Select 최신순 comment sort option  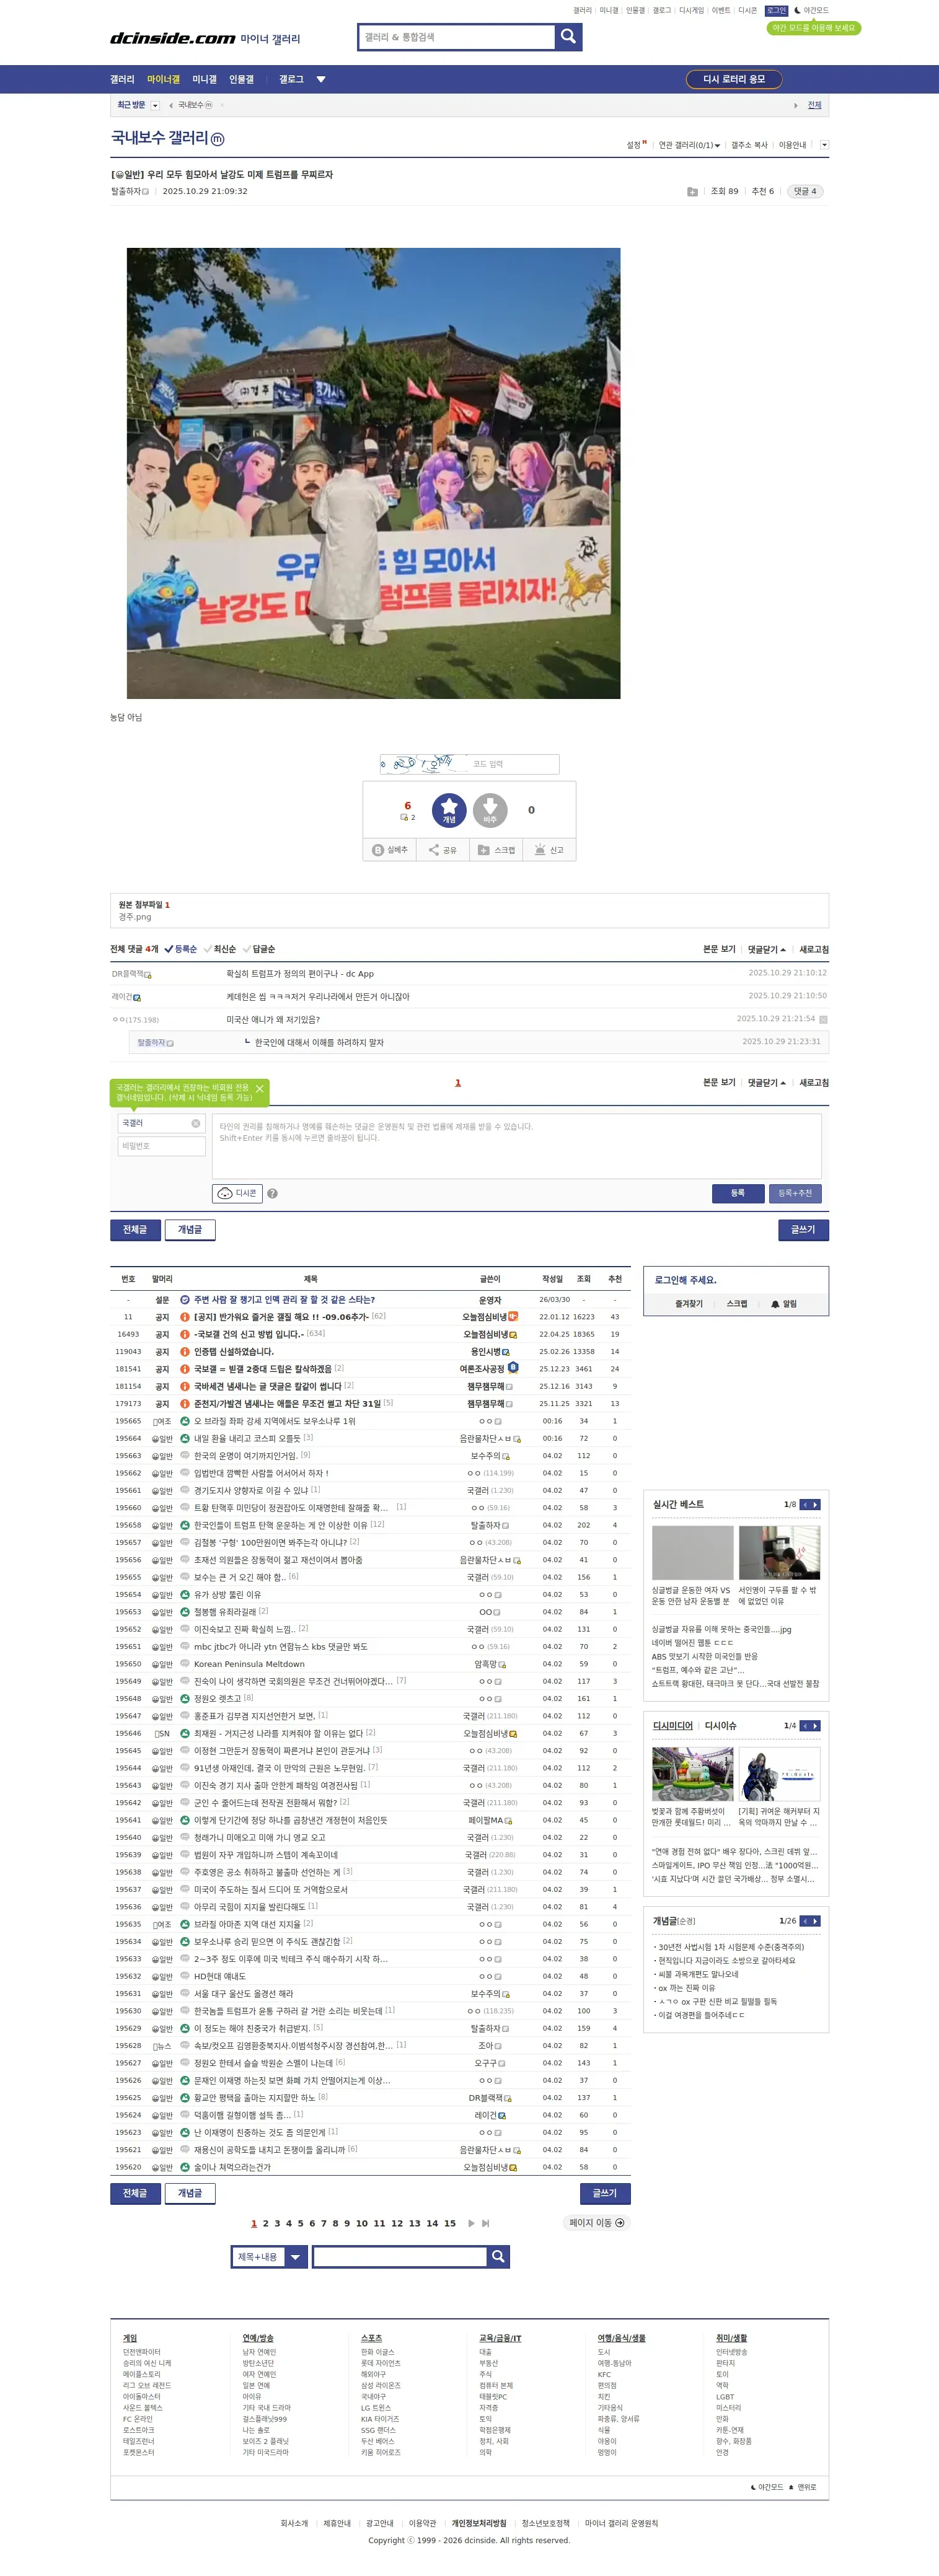click(220, 949)
